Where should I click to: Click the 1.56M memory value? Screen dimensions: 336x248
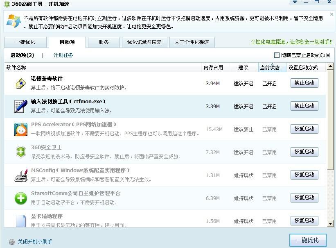click(x=213, y=221)
